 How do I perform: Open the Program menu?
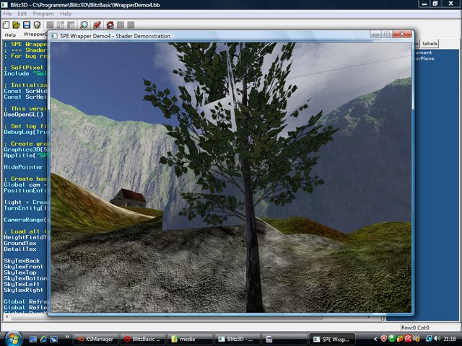43,14
